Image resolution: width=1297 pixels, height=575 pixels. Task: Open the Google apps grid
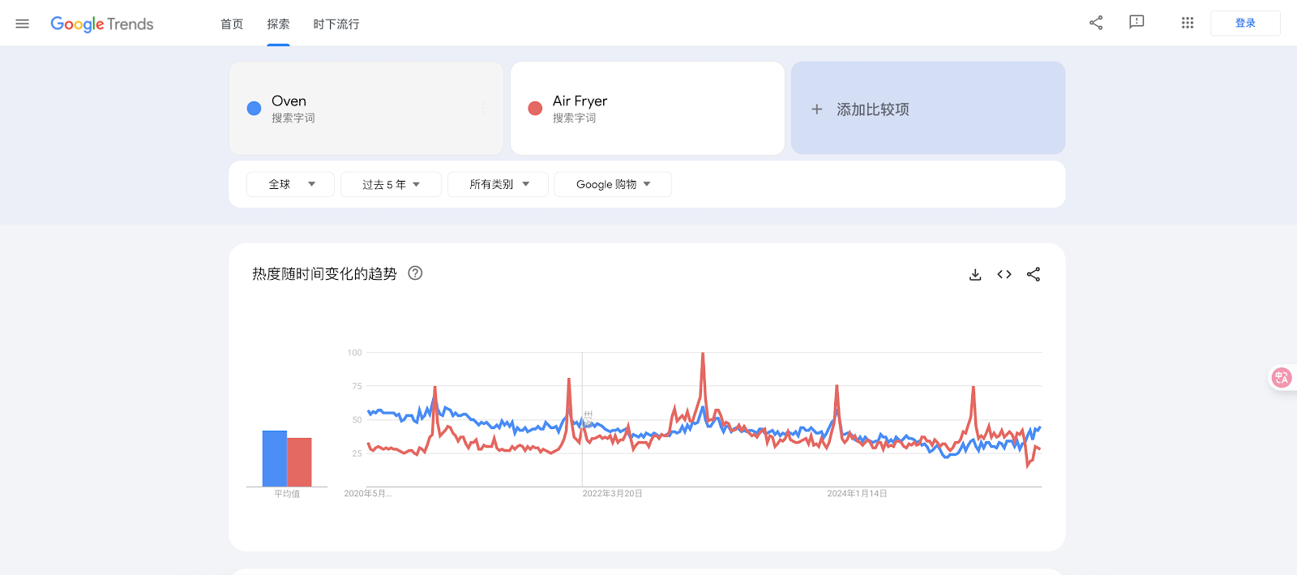tap(1188, 23)
